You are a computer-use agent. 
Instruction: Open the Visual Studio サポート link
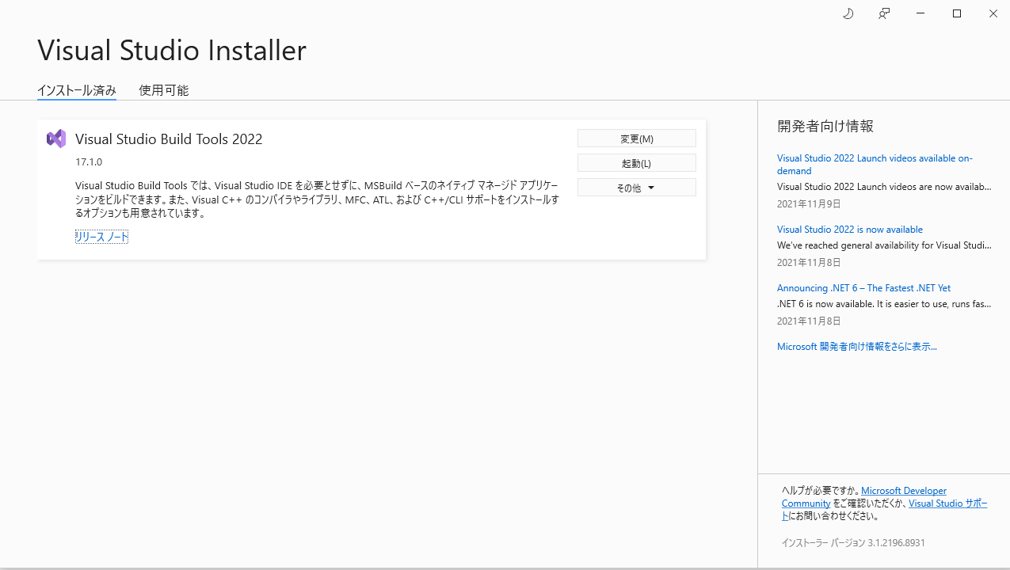[x=947, y=503]
